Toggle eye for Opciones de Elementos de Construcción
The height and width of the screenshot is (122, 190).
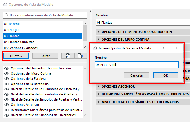[6, 69]
